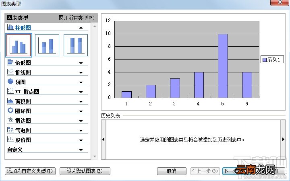290x181 pixels.
Task: Expand the 面积图 section arrow
Action: [x=81, y=102]
